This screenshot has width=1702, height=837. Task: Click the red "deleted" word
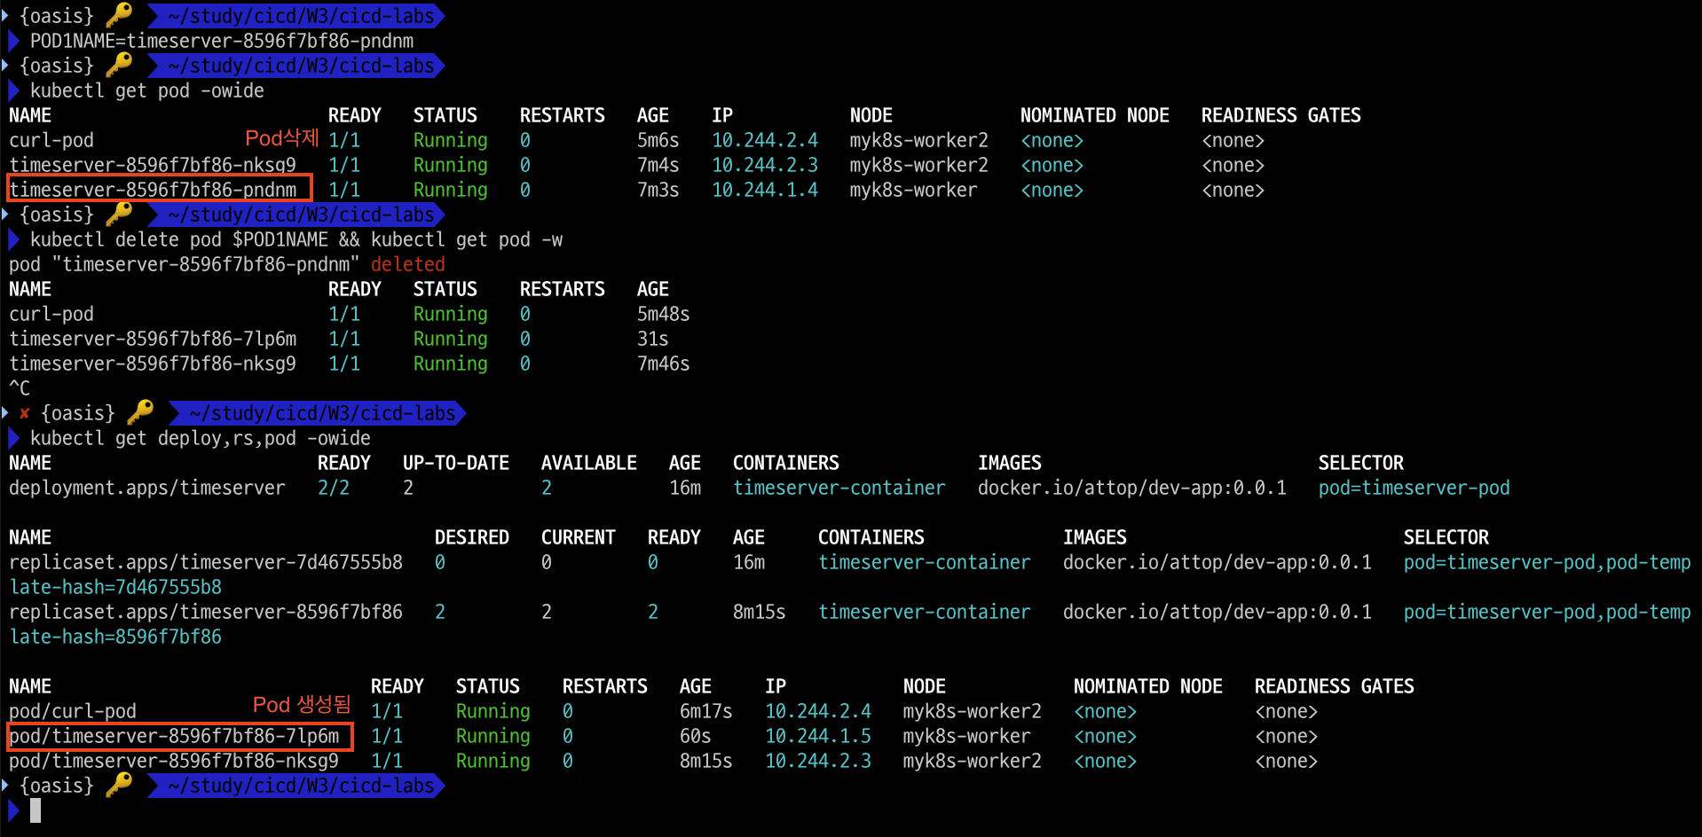[x=408, y=264]
